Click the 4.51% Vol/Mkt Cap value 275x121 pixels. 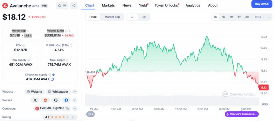coord(59,50)
